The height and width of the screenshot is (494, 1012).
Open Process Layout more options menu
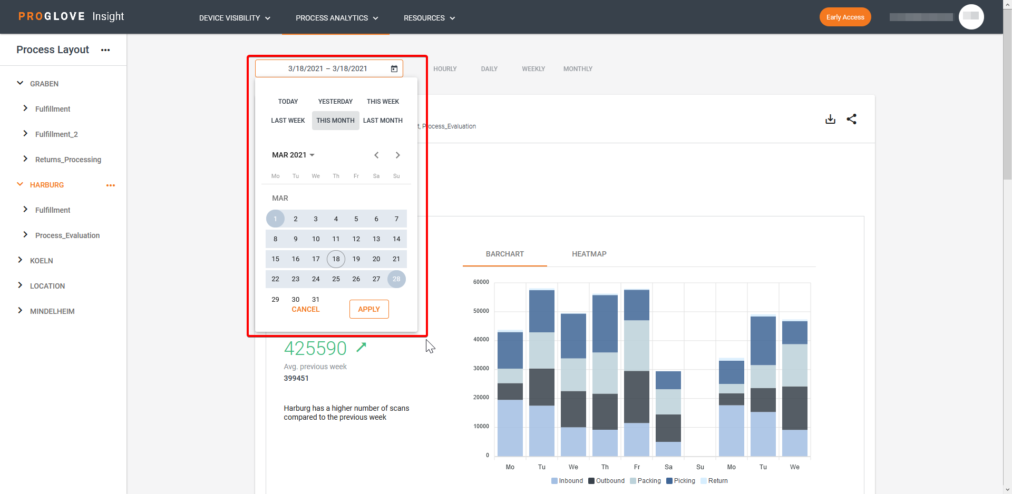[105, 50]
